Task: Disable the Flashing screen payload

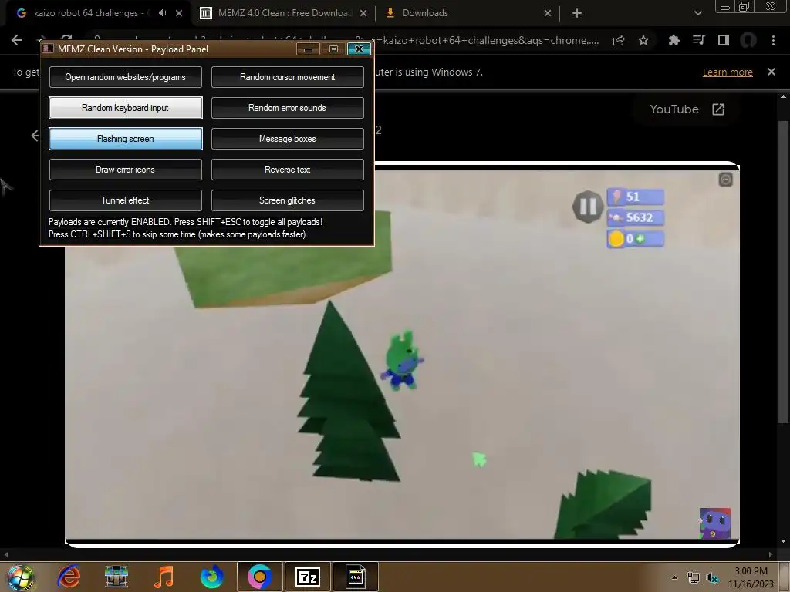Action: pyautogui.click(x=126, y=139)
